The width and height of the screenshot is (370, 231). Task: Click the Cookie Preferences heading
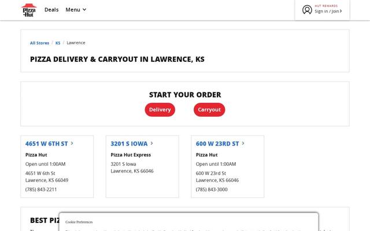[79, 222]
